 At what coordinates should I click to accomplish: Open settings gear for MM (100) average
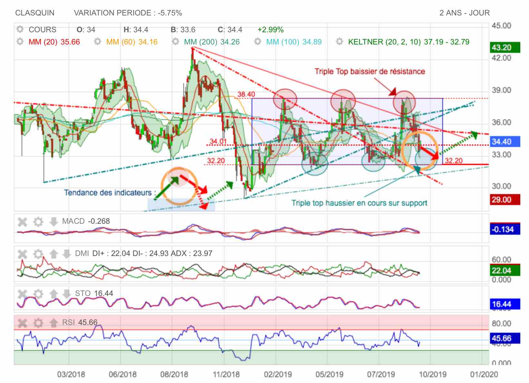click(x=257, y=42)
